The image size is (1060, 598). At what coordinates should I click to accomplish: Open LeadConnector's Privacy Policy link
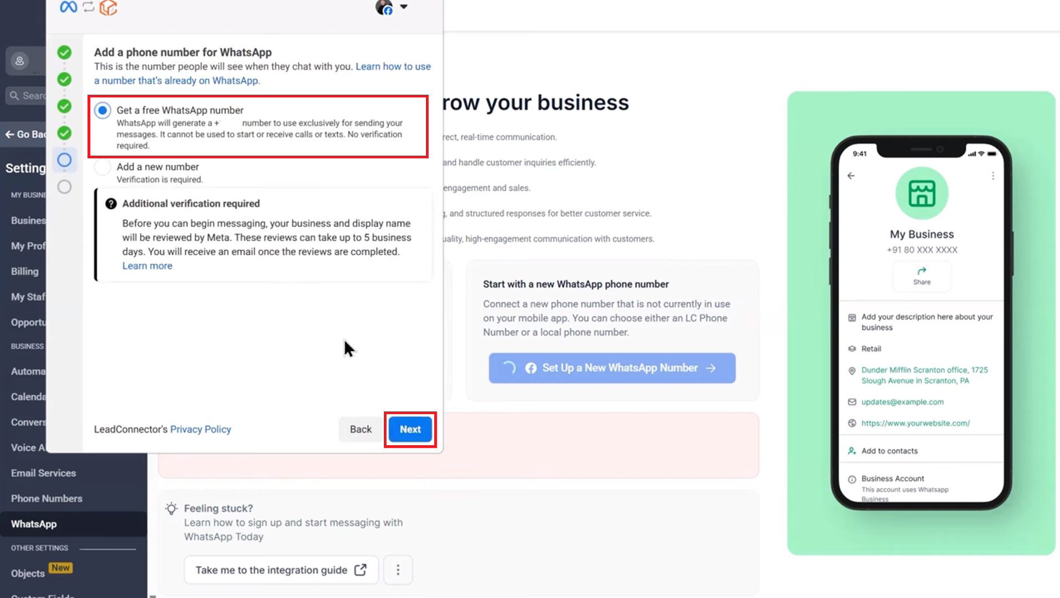pyautogui.click(x=200, y=429)
